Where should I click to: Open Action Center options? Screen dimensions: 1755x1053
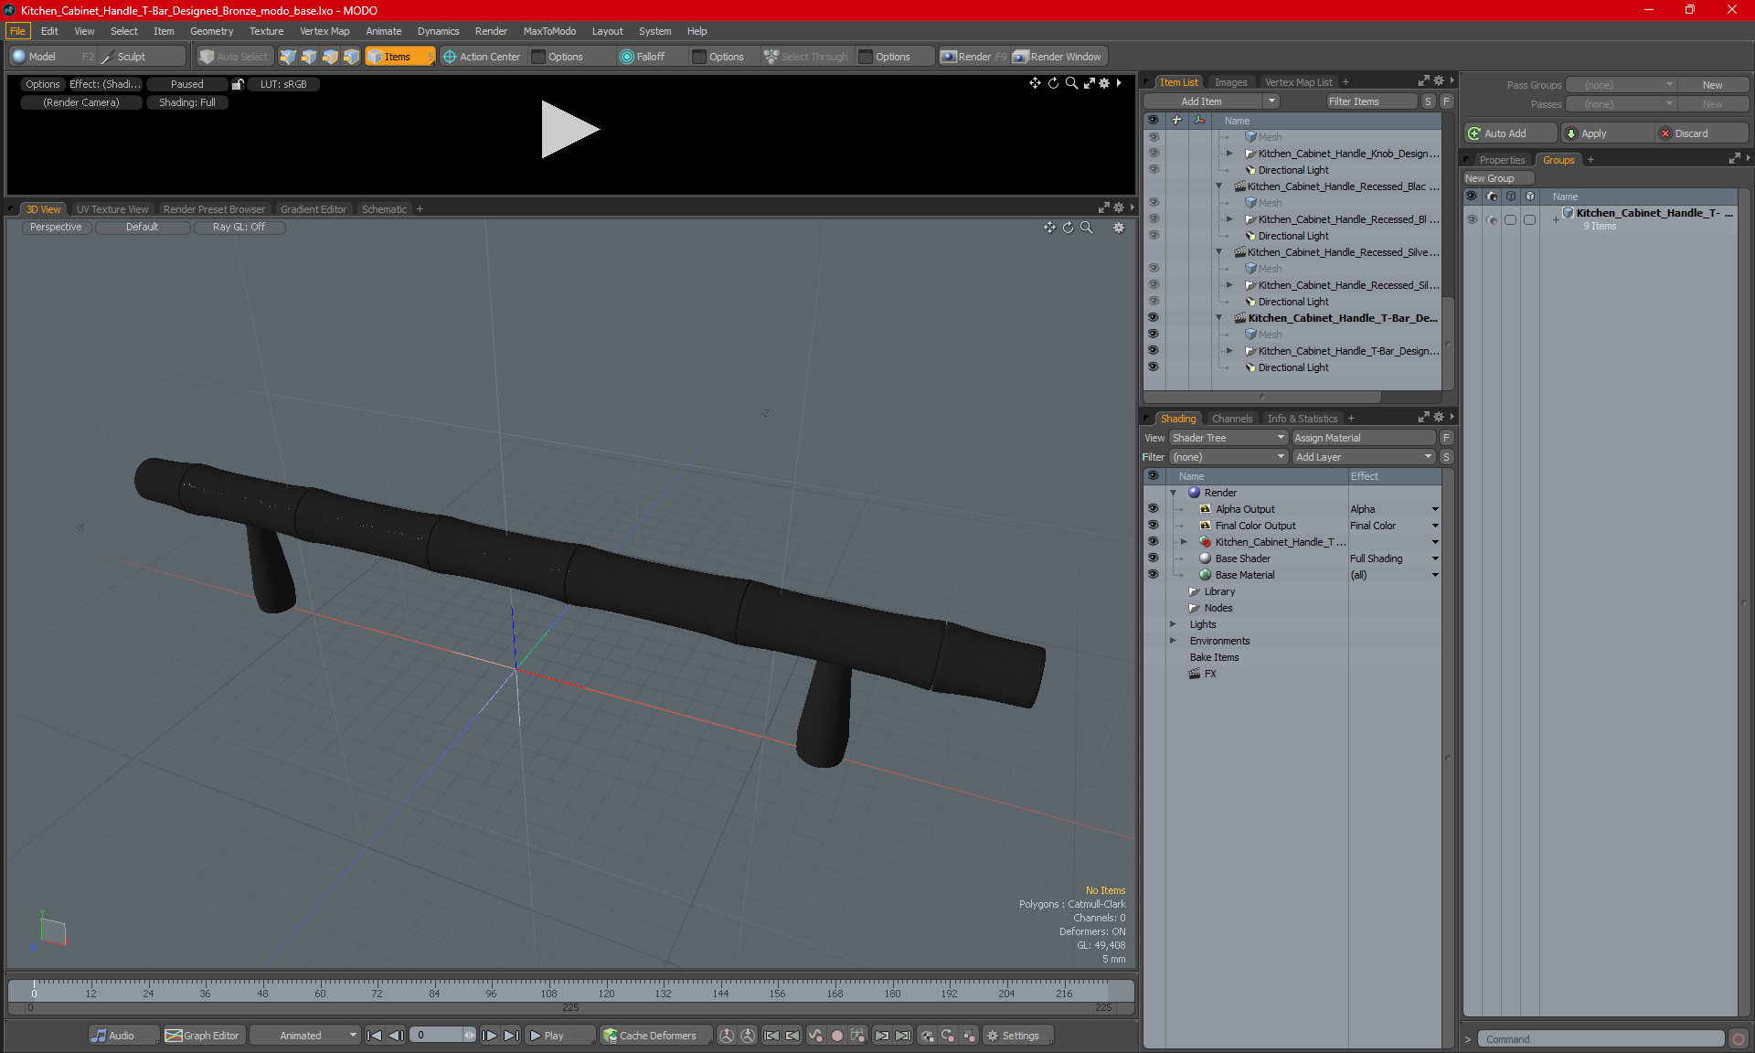point(483,57)
